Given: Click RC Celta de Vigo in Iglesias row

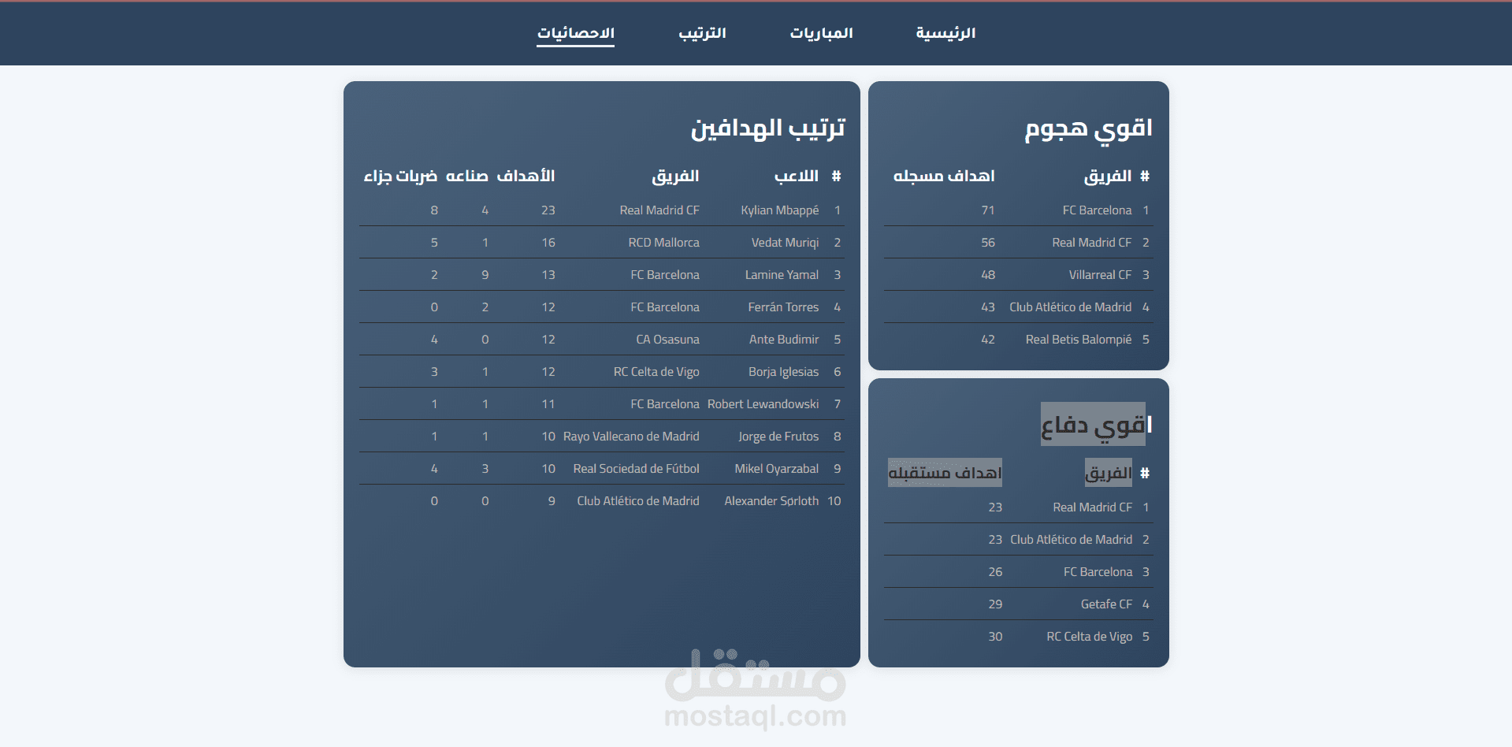Looking at the screenshot, I should [656, 372].
